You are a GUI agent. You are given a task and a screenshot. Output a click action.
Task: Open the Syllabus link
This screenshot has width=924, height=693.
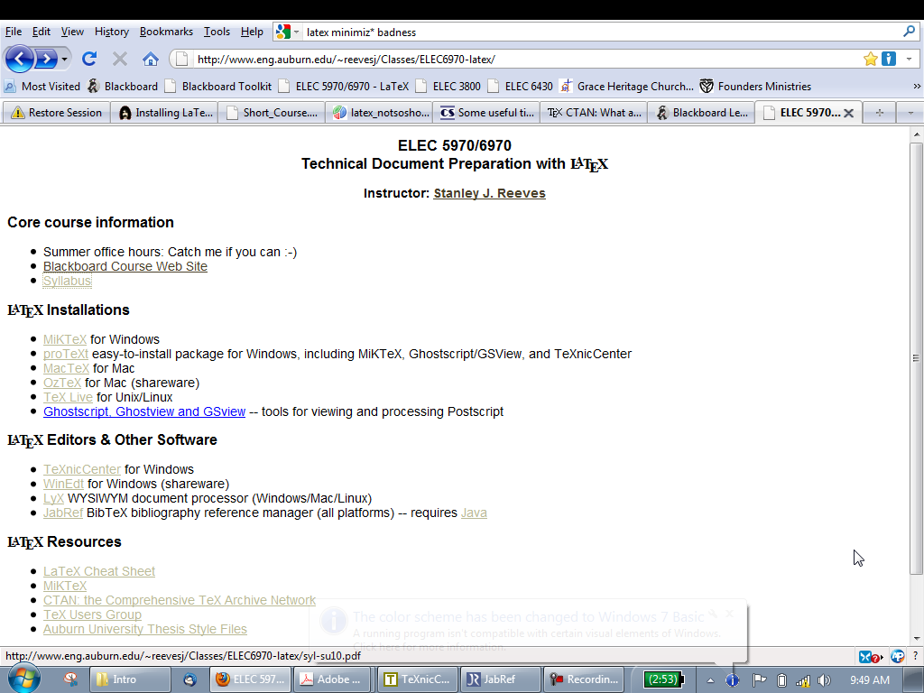coord(67,282)
